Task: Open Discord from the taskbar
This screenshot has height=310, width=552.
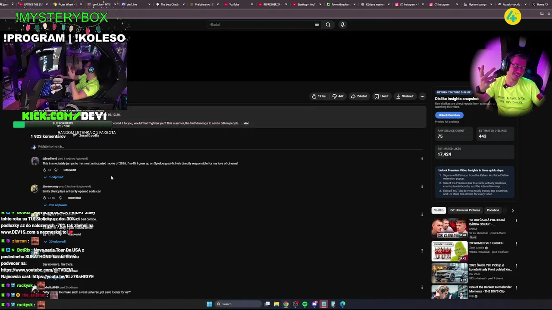Action: 314,304
